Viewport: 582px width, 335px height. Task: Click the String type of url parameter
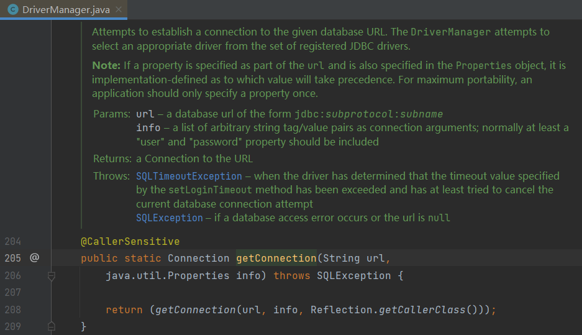[341, 258]
